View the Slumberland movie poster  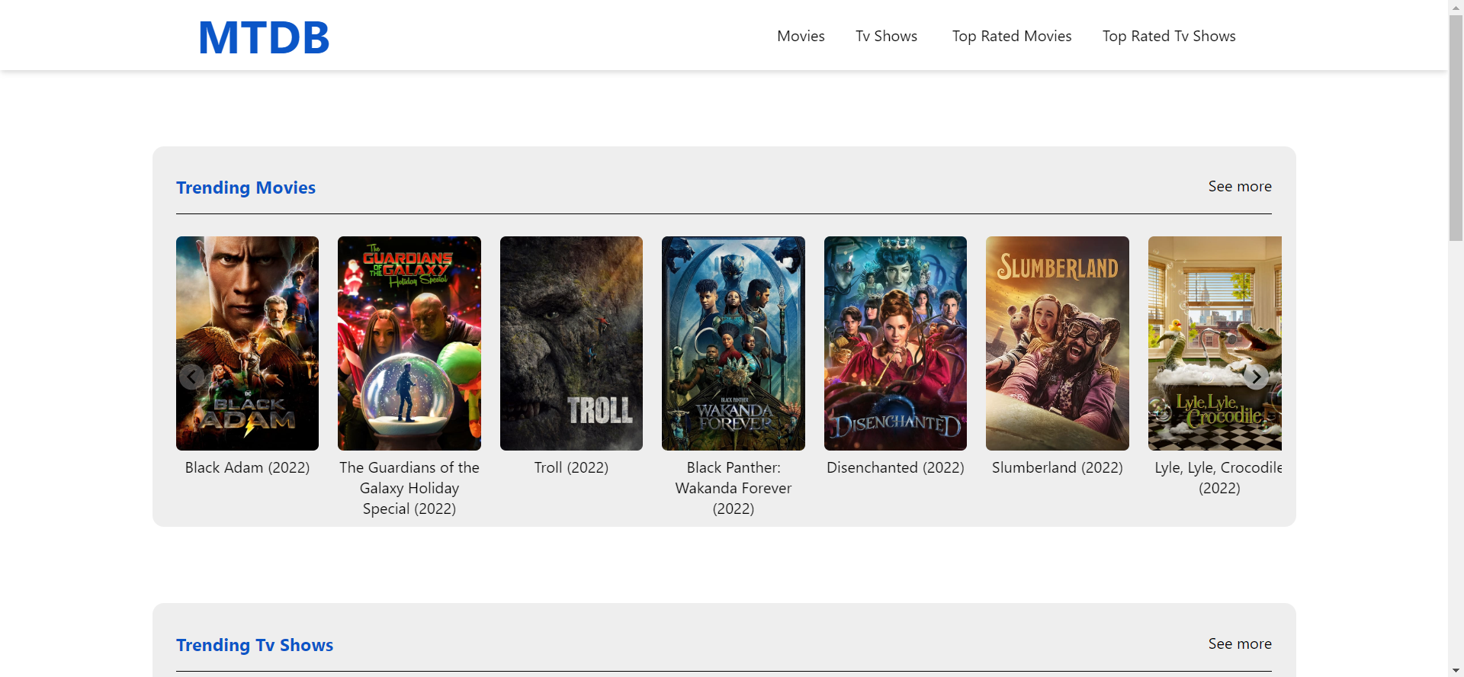[1057, 343]
